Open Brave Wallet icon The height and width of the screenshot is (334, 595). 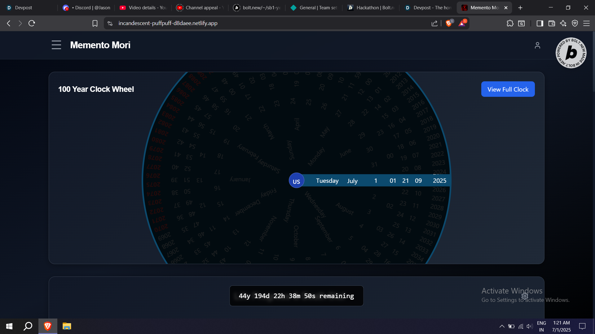tap(551, 23)
